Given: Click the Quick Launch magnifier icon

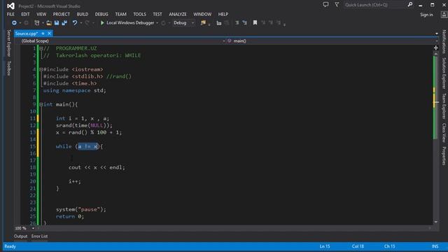Looking at the screenshot, I should pos(410,5).
